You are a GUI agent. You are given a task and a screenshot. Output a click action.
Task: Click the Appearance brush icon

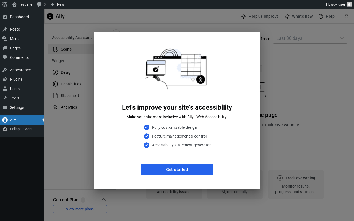coord(5,70)
